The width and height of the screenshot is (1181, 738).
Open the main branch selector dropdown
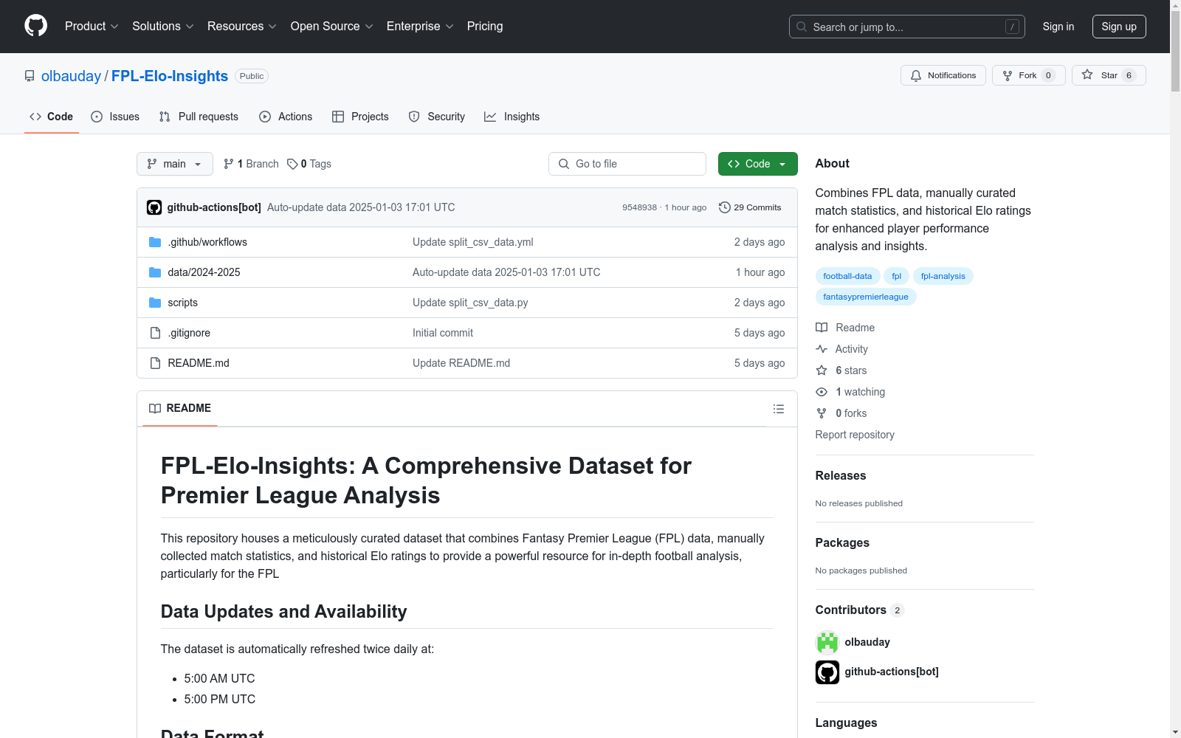(175, 164)
